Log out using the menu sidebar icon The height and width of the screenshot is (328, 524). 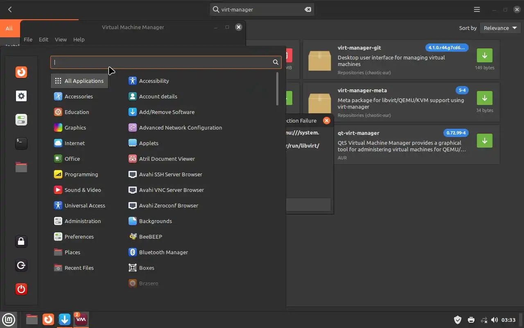tap(21, 265)
